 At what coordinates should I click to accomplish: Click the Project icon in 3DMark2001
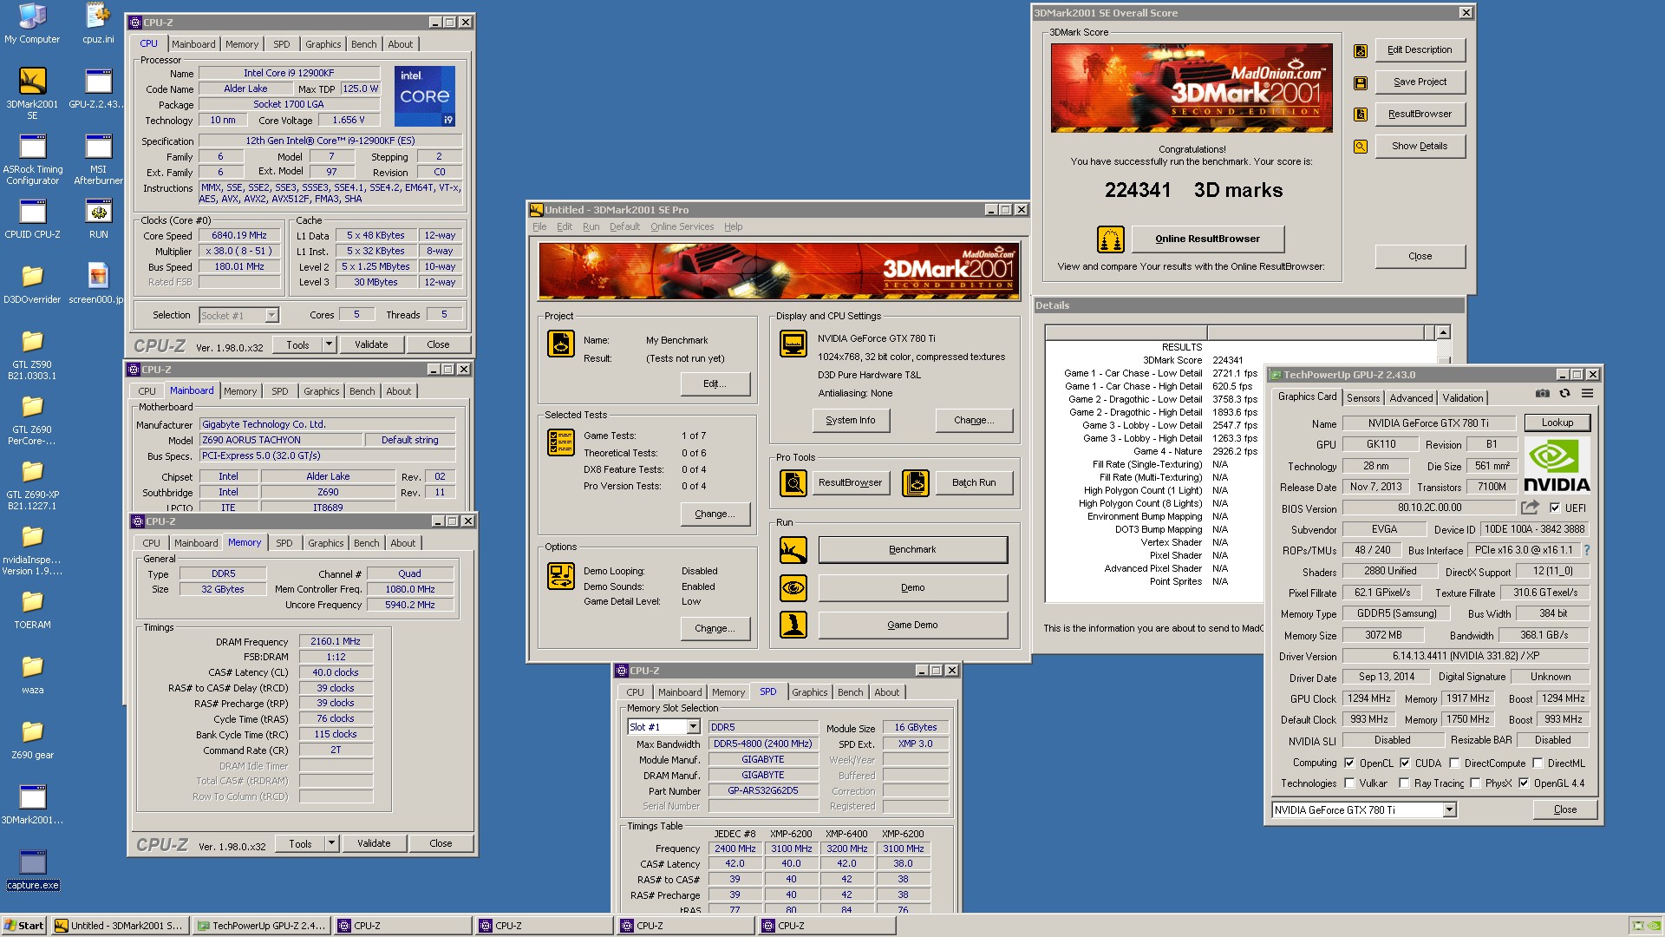pyautogui.click(x=561, y=344)
